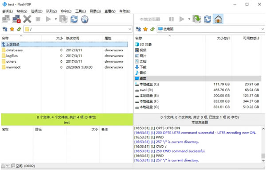Click the folder tree icon in local pane

tap(138, 29)
